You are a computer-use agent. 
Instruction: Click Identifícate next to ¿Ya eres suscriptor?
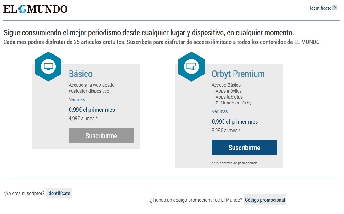coord(59,193)
